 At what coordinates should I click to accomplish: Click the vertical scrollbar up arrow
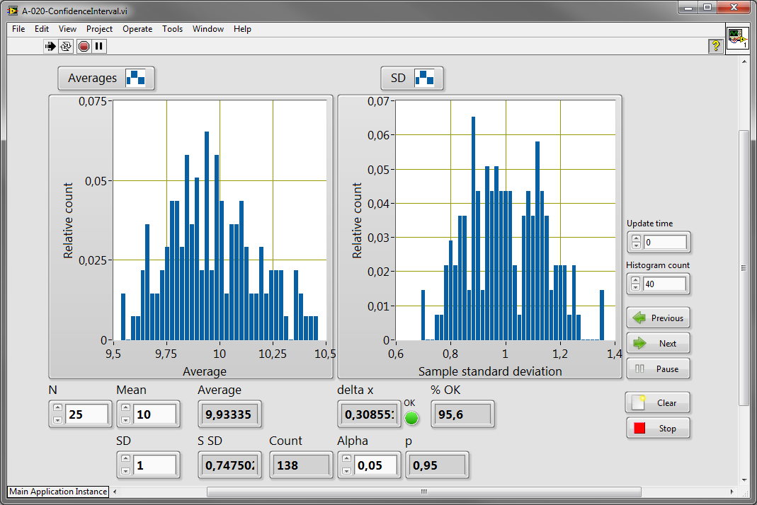tap(744, 62)
